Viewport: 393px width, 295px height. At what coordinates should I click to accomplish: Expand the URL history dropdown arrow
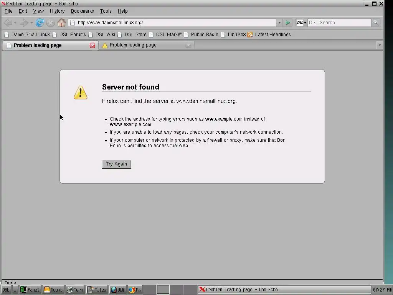click(x=279, y=23)
